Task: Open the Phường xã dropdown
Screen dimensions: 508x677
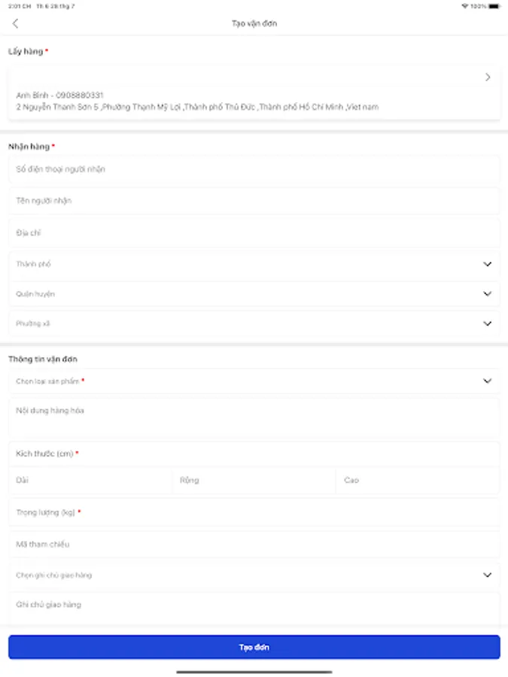Action: pyautogui.click(x=487, y=323)
